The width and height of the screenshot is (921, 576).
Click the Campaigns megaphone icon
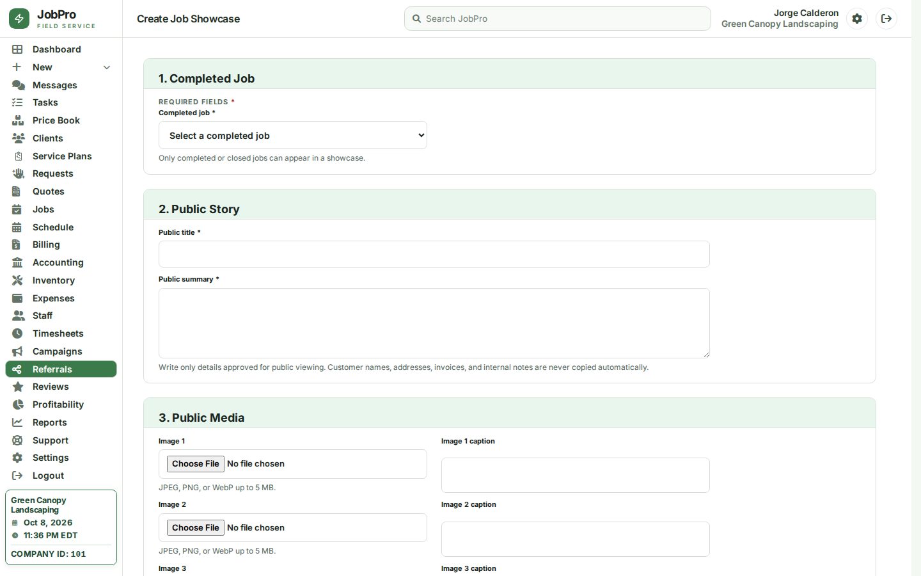tap(17, 351)
